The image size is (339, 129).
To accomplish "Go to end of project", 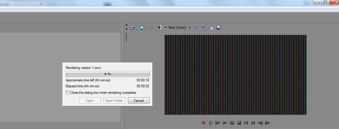I will (253, 123).
